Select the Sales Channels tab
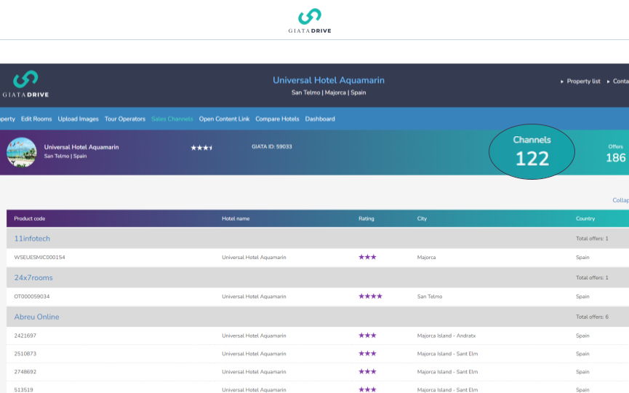The width and height of the screenshot is (629, 393). 172,119
